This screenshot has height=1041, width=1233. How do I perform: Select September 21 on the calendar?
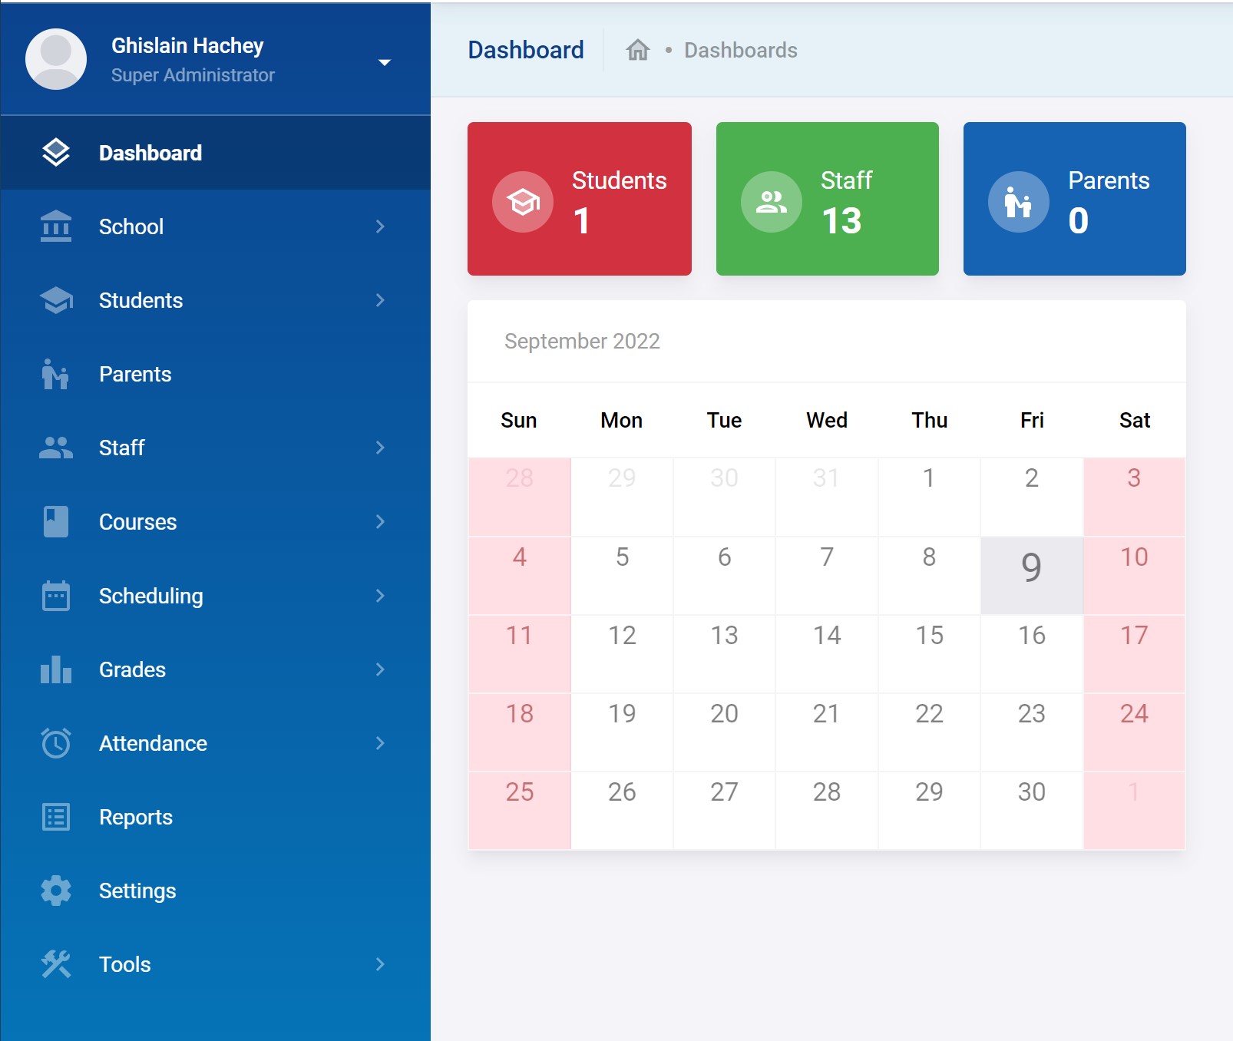(826, 731)
